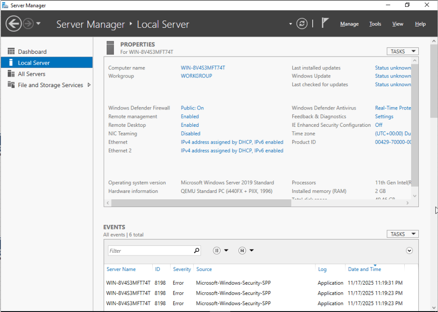Click the search magnifier in Events filter
Viewport: 438px width, 312px height.
tap(196, 250)
